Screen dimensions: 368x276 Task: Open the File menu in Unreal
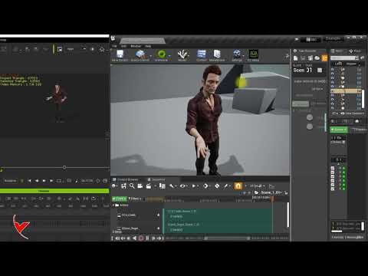[x=114, y=46]
